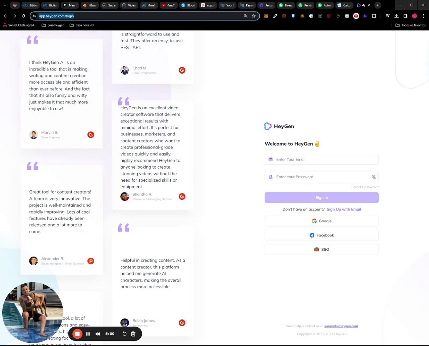Open the Chrome three-dot menu
429x346 pixels.
pos(424,16)
